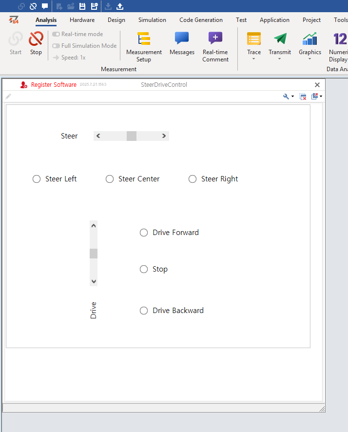
Task: Click the save-as floppy icon with dots
Action: point(94,6)
